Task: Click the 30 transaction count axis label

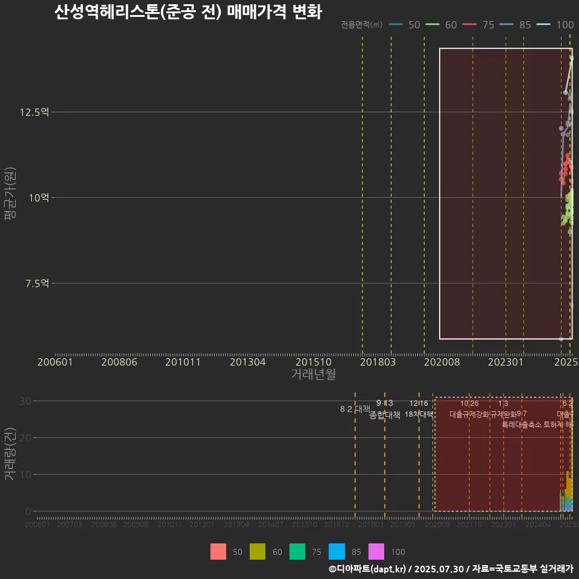Action: [x=25, y=401]
